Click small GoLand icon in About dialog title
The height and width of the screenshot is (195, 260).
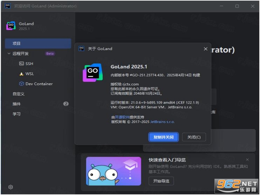(81, 48)
